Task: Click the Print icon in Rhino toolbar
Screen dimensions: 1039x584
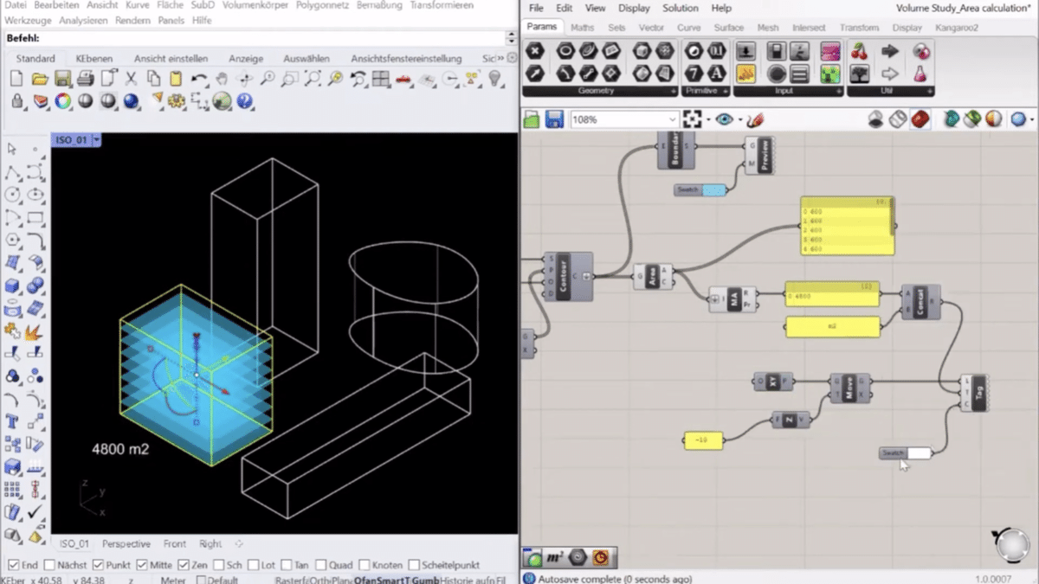Action: click(85, 79)
